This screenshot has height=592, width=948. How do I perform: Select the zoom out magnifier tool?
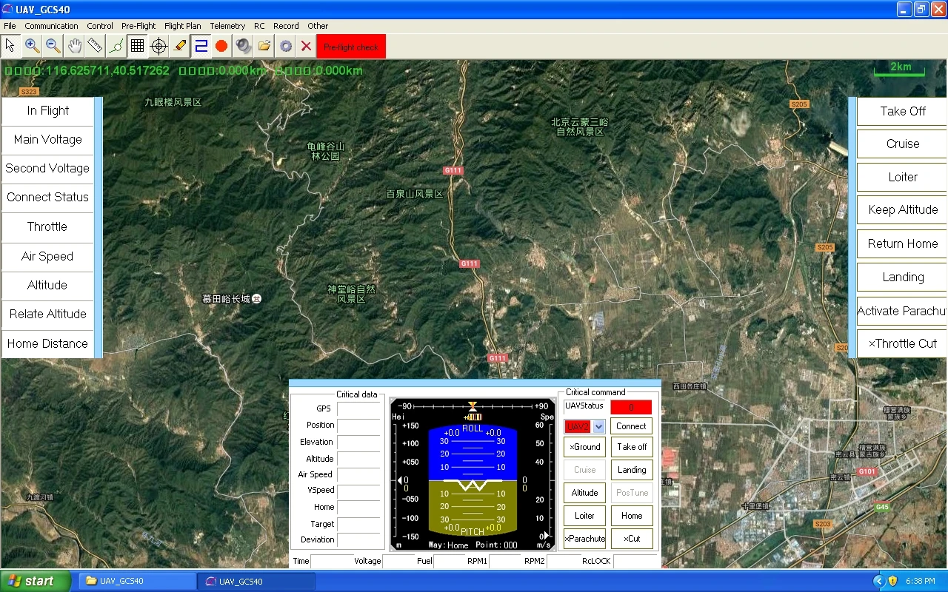[53, 46]
